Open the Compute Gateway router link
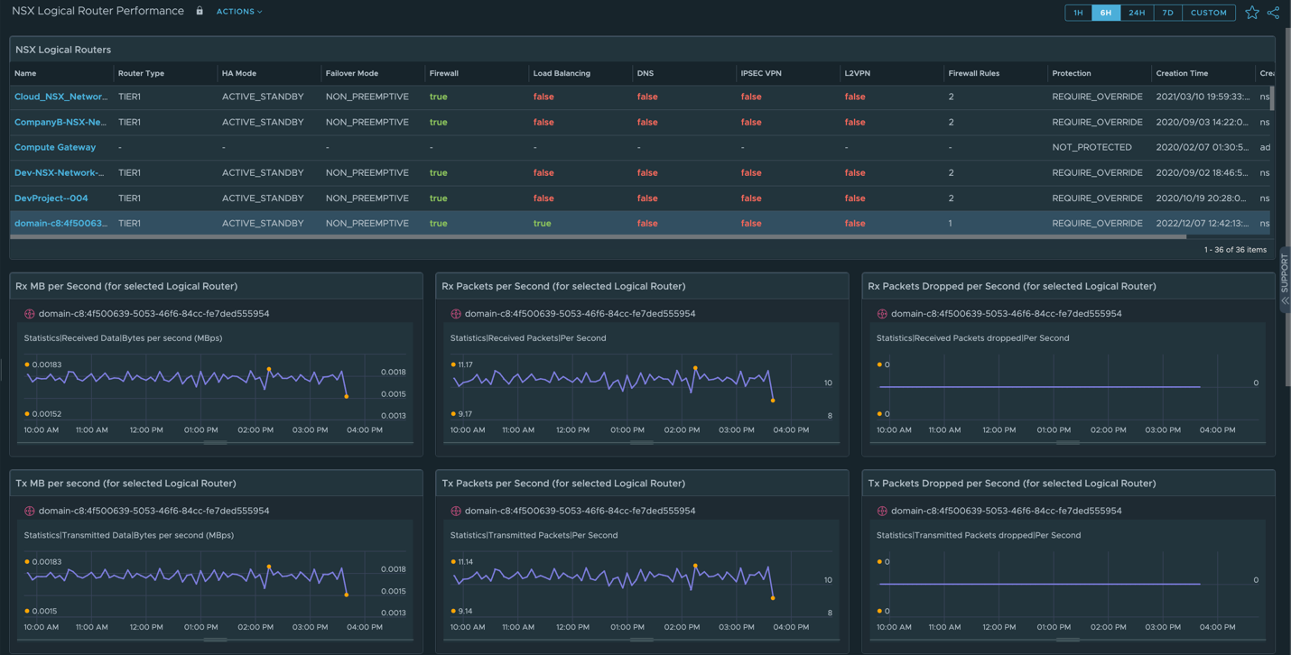 [55, 147]
